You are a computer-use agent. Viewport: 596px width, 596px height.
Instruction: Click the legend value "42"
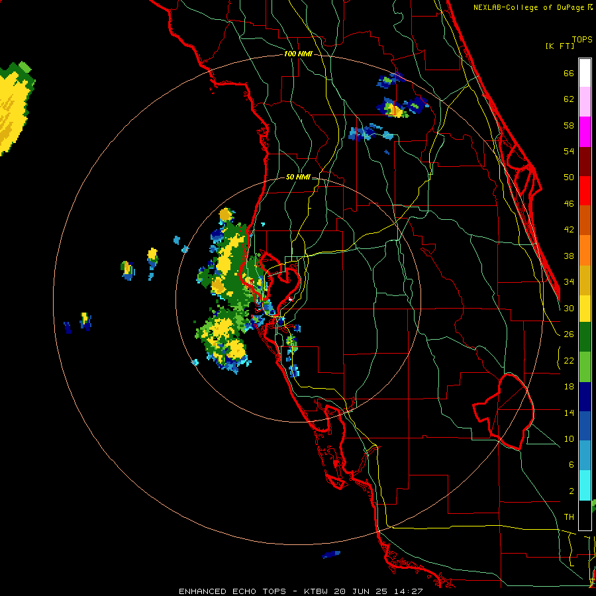[x=569, y=230]
